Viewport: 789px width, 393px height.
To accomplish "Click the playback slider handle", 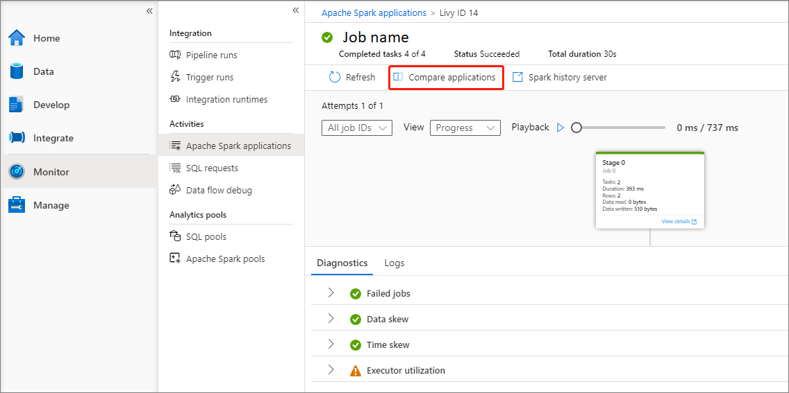I will 576,128.
